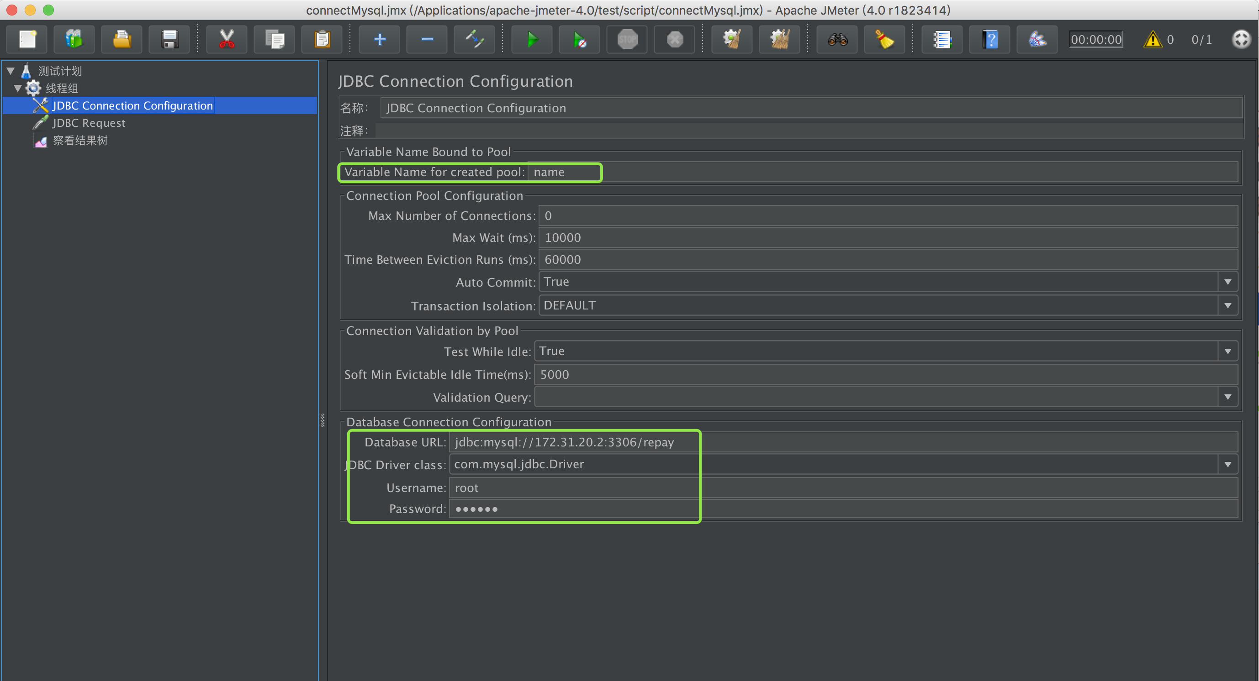This screenshot has width=1259, height=681.
Task: Click the elapsed time 00:00:00 display
Action: point(1096,40)
